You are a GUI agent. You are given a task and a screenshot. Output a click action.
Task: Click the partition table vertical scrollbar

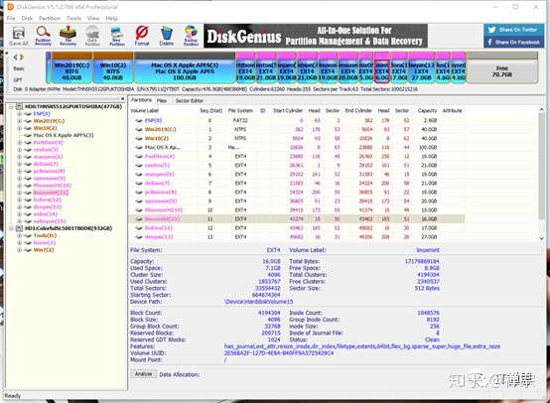point(542,165)
